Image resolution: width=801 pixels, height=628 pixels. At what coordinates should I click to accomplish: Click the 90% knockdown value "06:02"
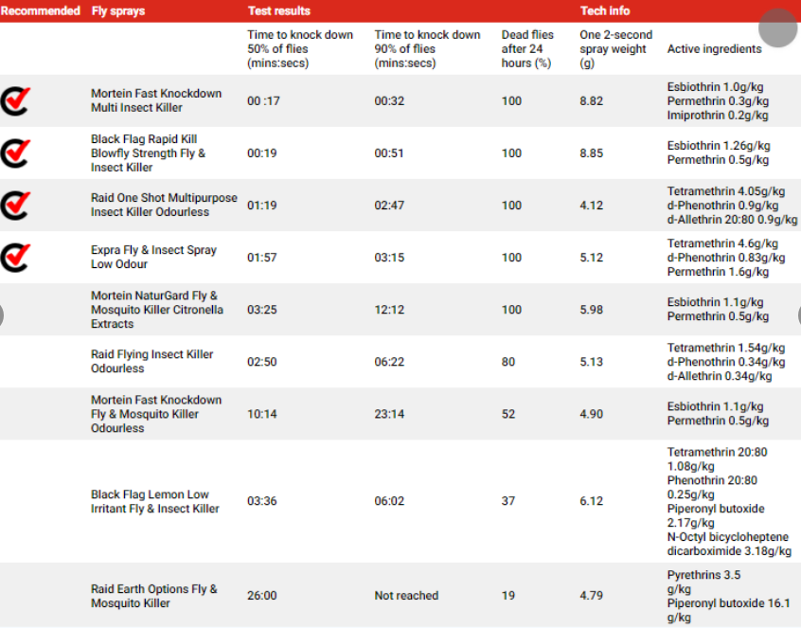(x=389, y=501)
